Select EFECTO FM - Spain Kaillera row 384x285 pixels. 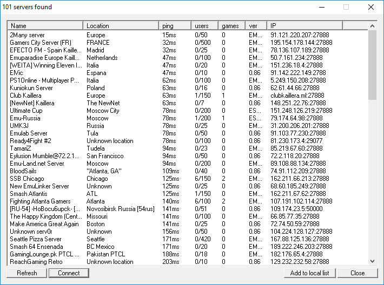coord(188,50)
